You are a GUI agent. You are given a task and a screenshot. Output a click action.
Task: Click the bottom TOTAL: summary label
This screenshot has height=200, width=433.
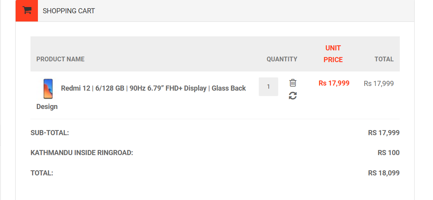click(42, 173)
